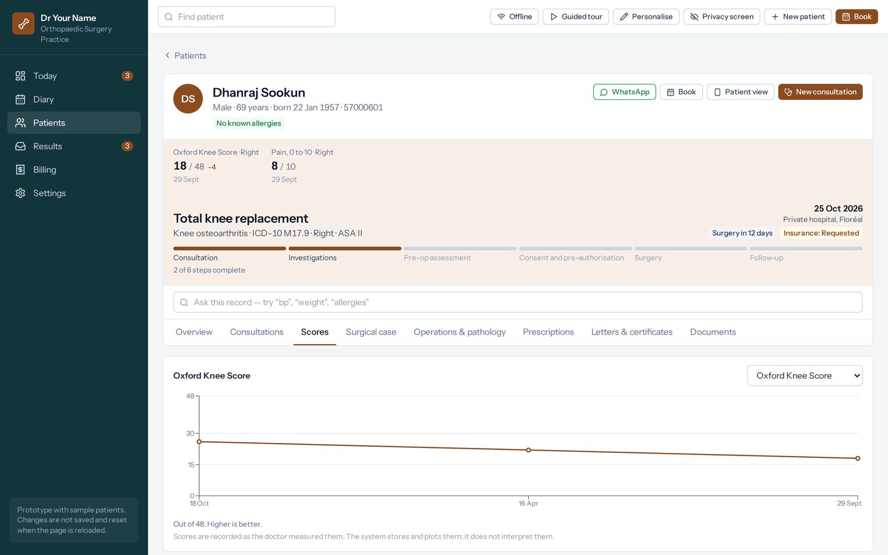Toggle the Privacy screen
Image resolution: width=888 pixels, height=555 pixels.
[722, 17]
